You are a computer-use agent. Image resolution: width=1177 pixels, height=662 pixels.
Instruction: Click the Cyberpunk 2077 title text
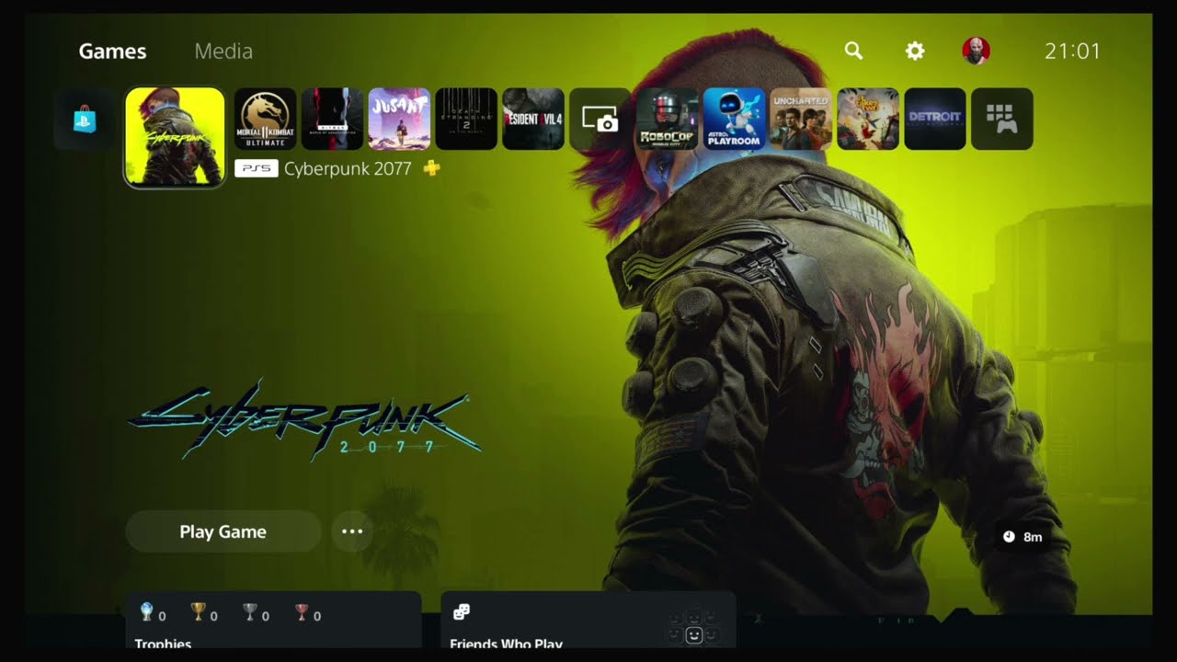[348, 168]
